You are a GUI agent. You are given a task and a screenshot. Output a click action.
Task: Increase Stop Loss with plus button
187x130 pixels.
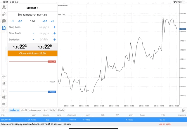tap(54, 27)
